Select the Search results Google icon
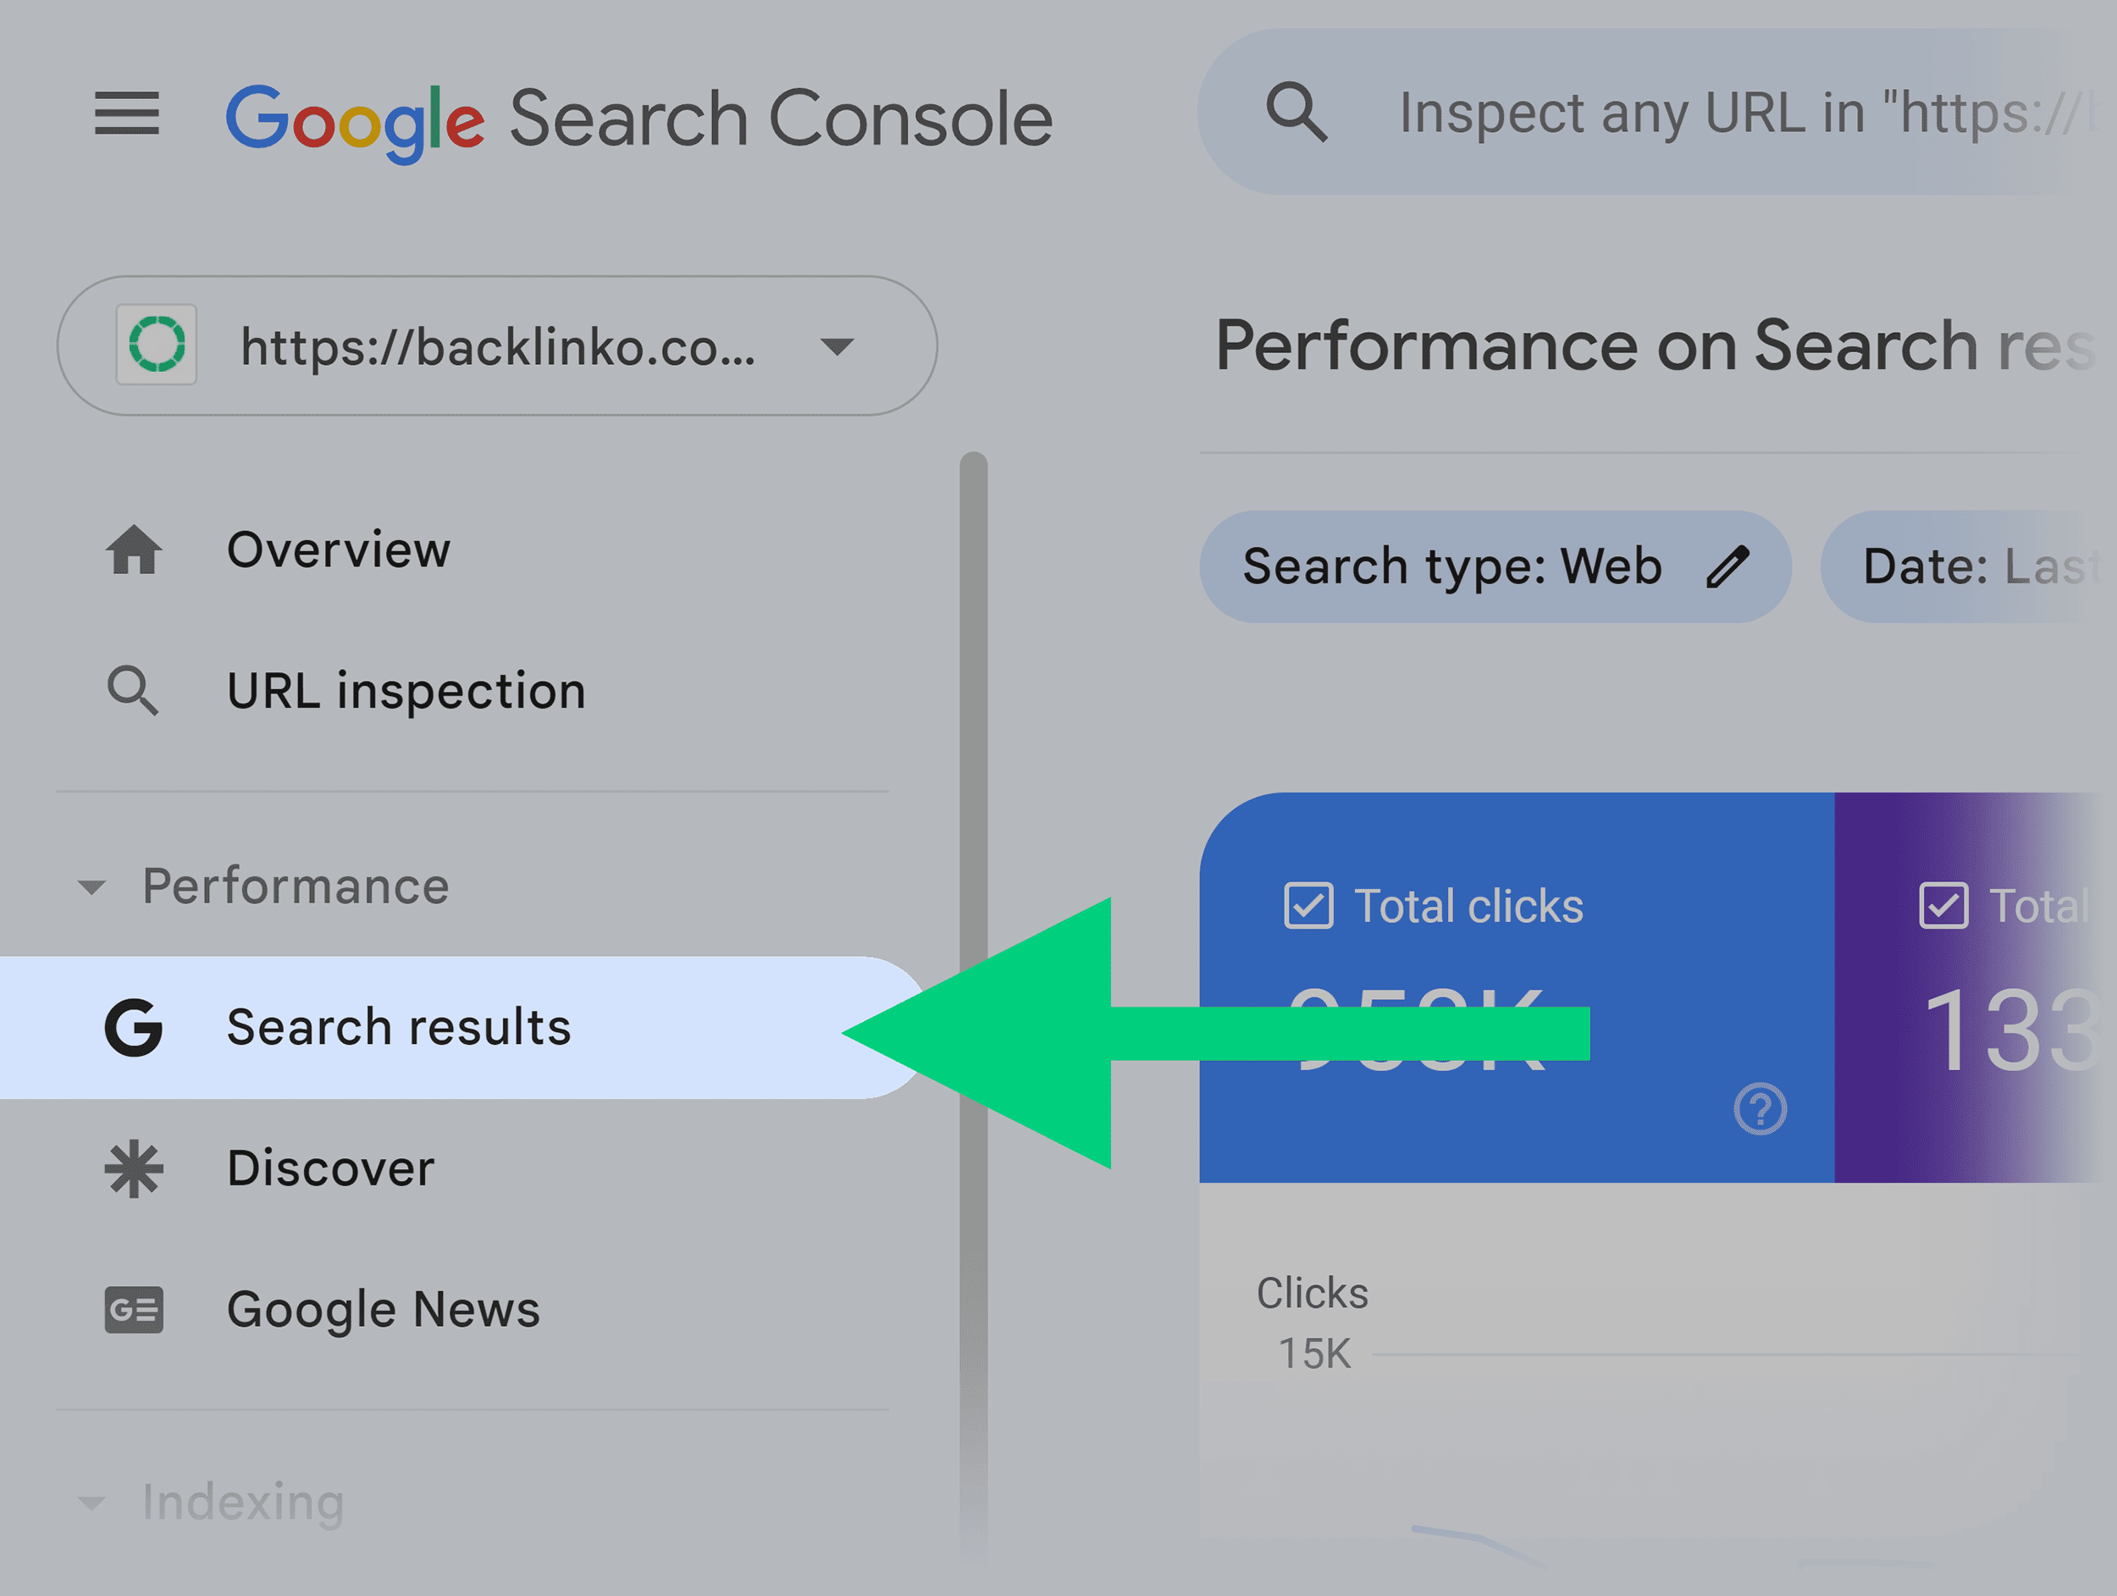The height and width of the screenshot is (1596, 2117). [132, 1027]
